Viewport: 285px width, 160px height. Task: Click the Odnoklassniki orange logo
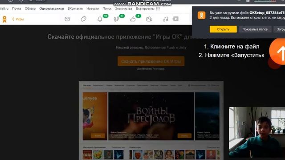[x=4, y=19]
